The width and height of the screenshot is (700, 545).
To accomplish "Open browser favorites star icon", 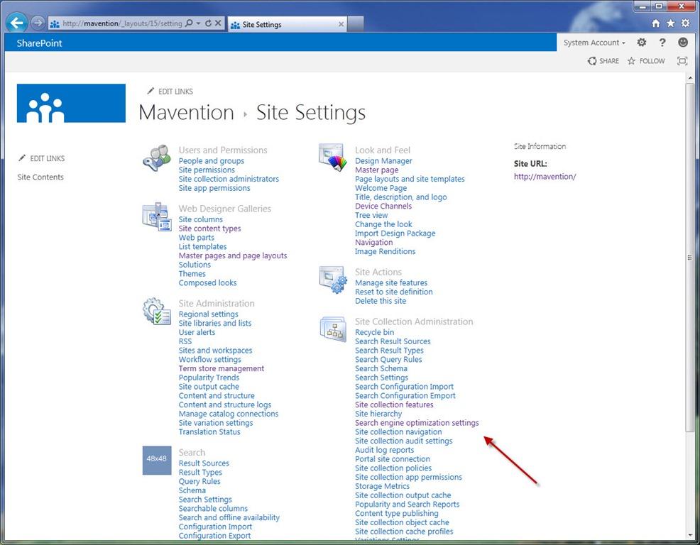I will 670,23.
